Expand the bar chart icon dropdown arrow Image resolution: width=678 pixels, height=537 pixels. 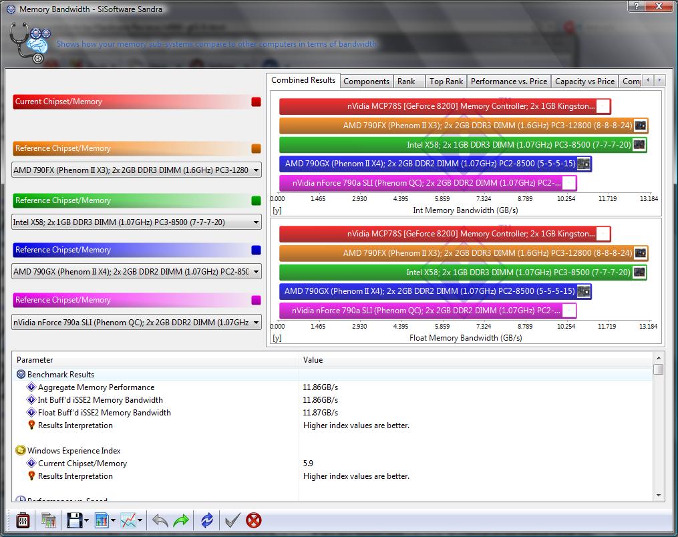(x=113, y=520)
